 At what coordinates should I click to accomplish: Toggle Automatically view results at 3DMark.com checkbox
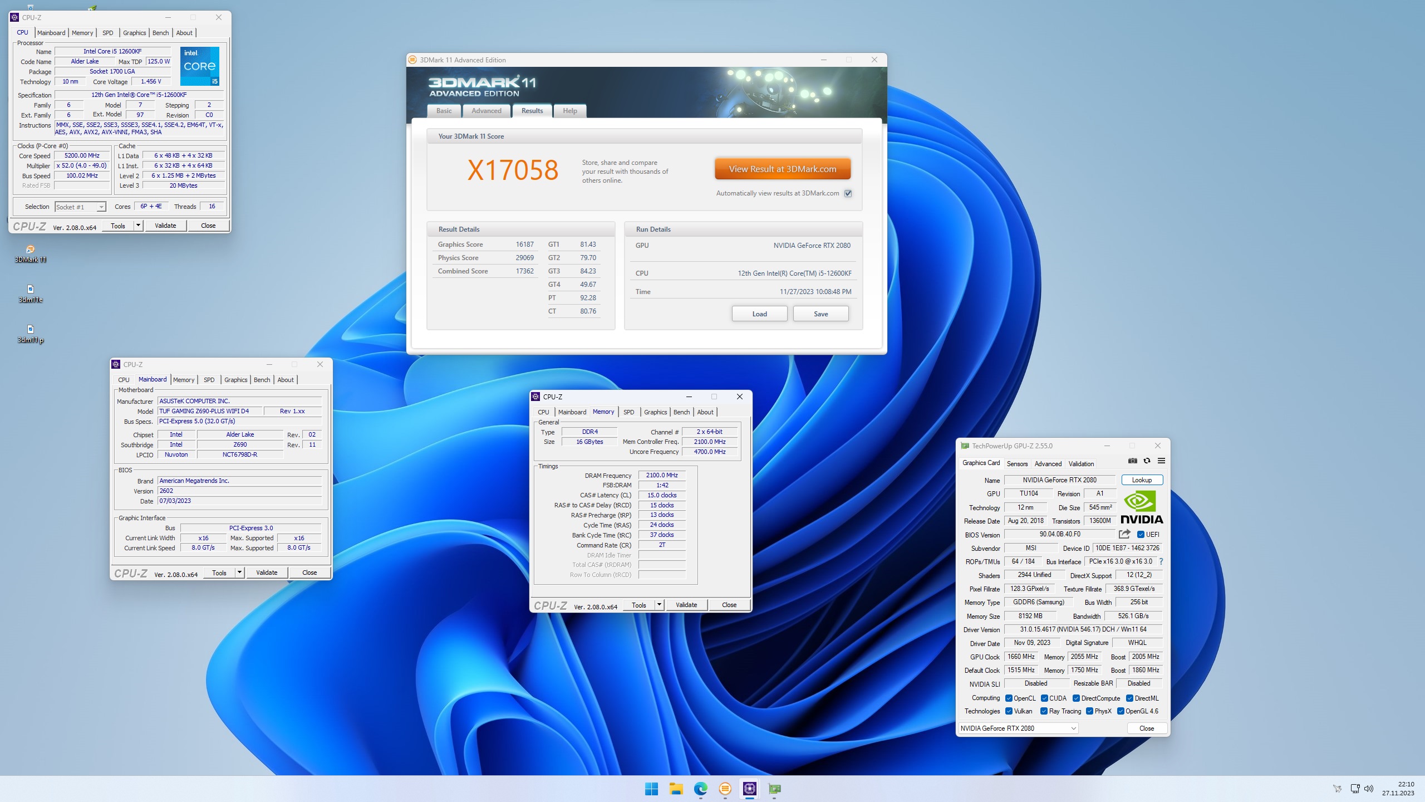(848, 193)
